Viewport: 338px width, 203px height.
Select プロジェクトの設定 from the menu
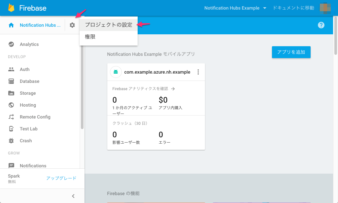(x=109, y=24)
